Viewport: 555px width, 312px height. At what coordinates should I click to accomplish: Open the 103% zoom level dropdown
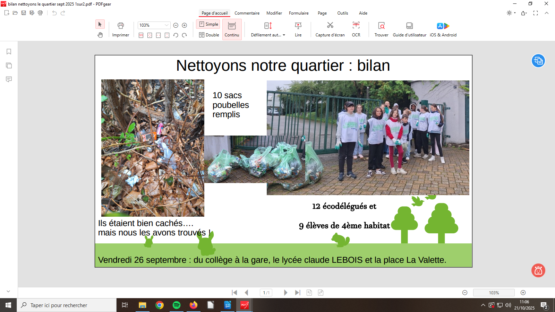166,25
